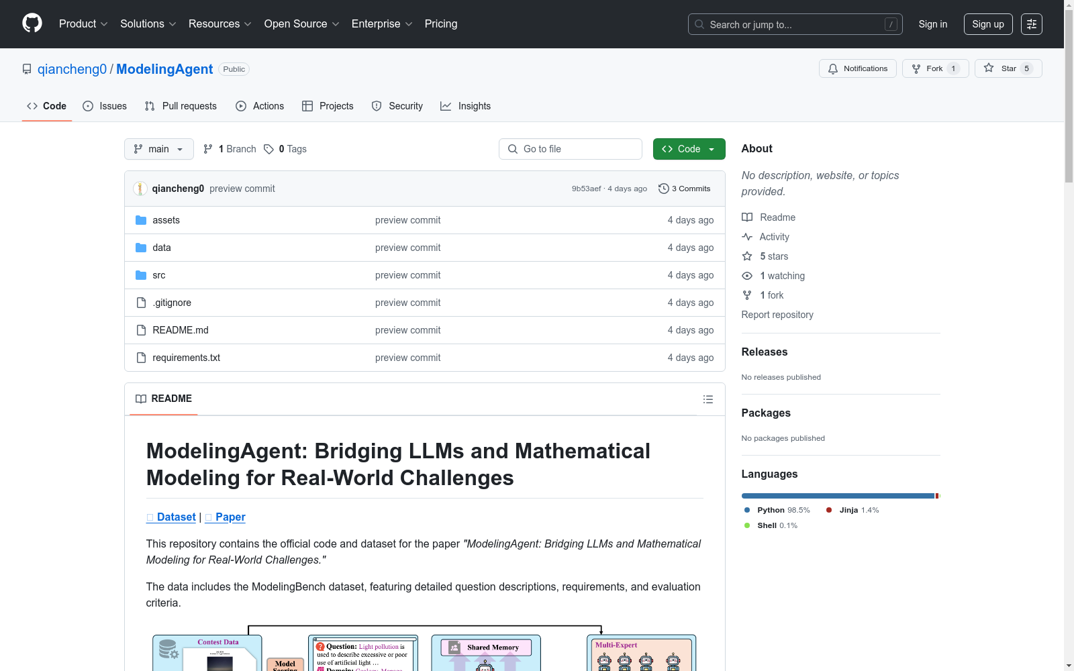Click the book icon on README tab
This screenshot has height=671, width=1074.
click(x=141, y=399)
